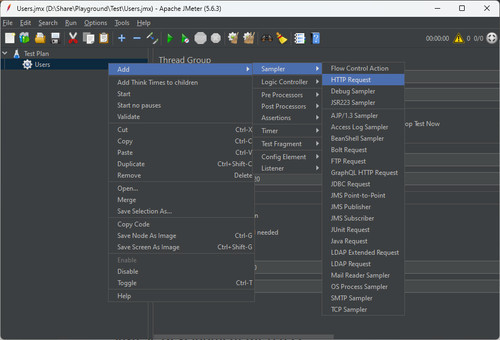
Task: Click the Shutdown test icon
Action: pyautogui.click(x=216, y=38)
